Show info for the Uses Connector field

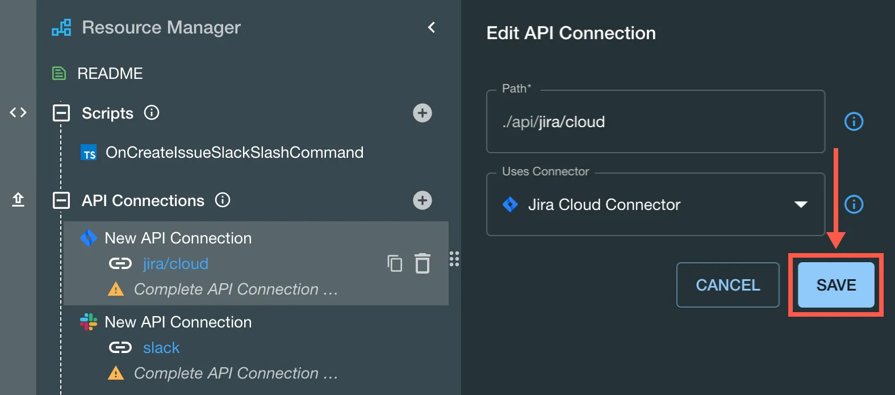[x=854, y=204]
